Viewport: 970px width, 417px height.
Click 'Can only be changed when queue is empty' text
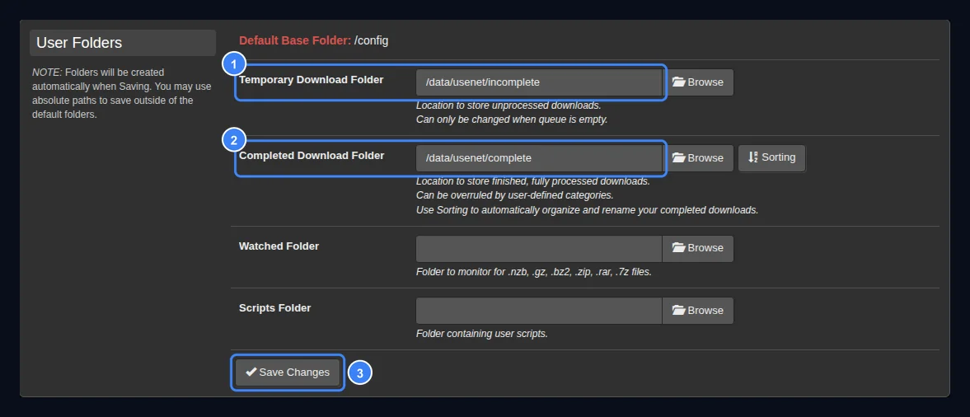click(x=513, y=120)
